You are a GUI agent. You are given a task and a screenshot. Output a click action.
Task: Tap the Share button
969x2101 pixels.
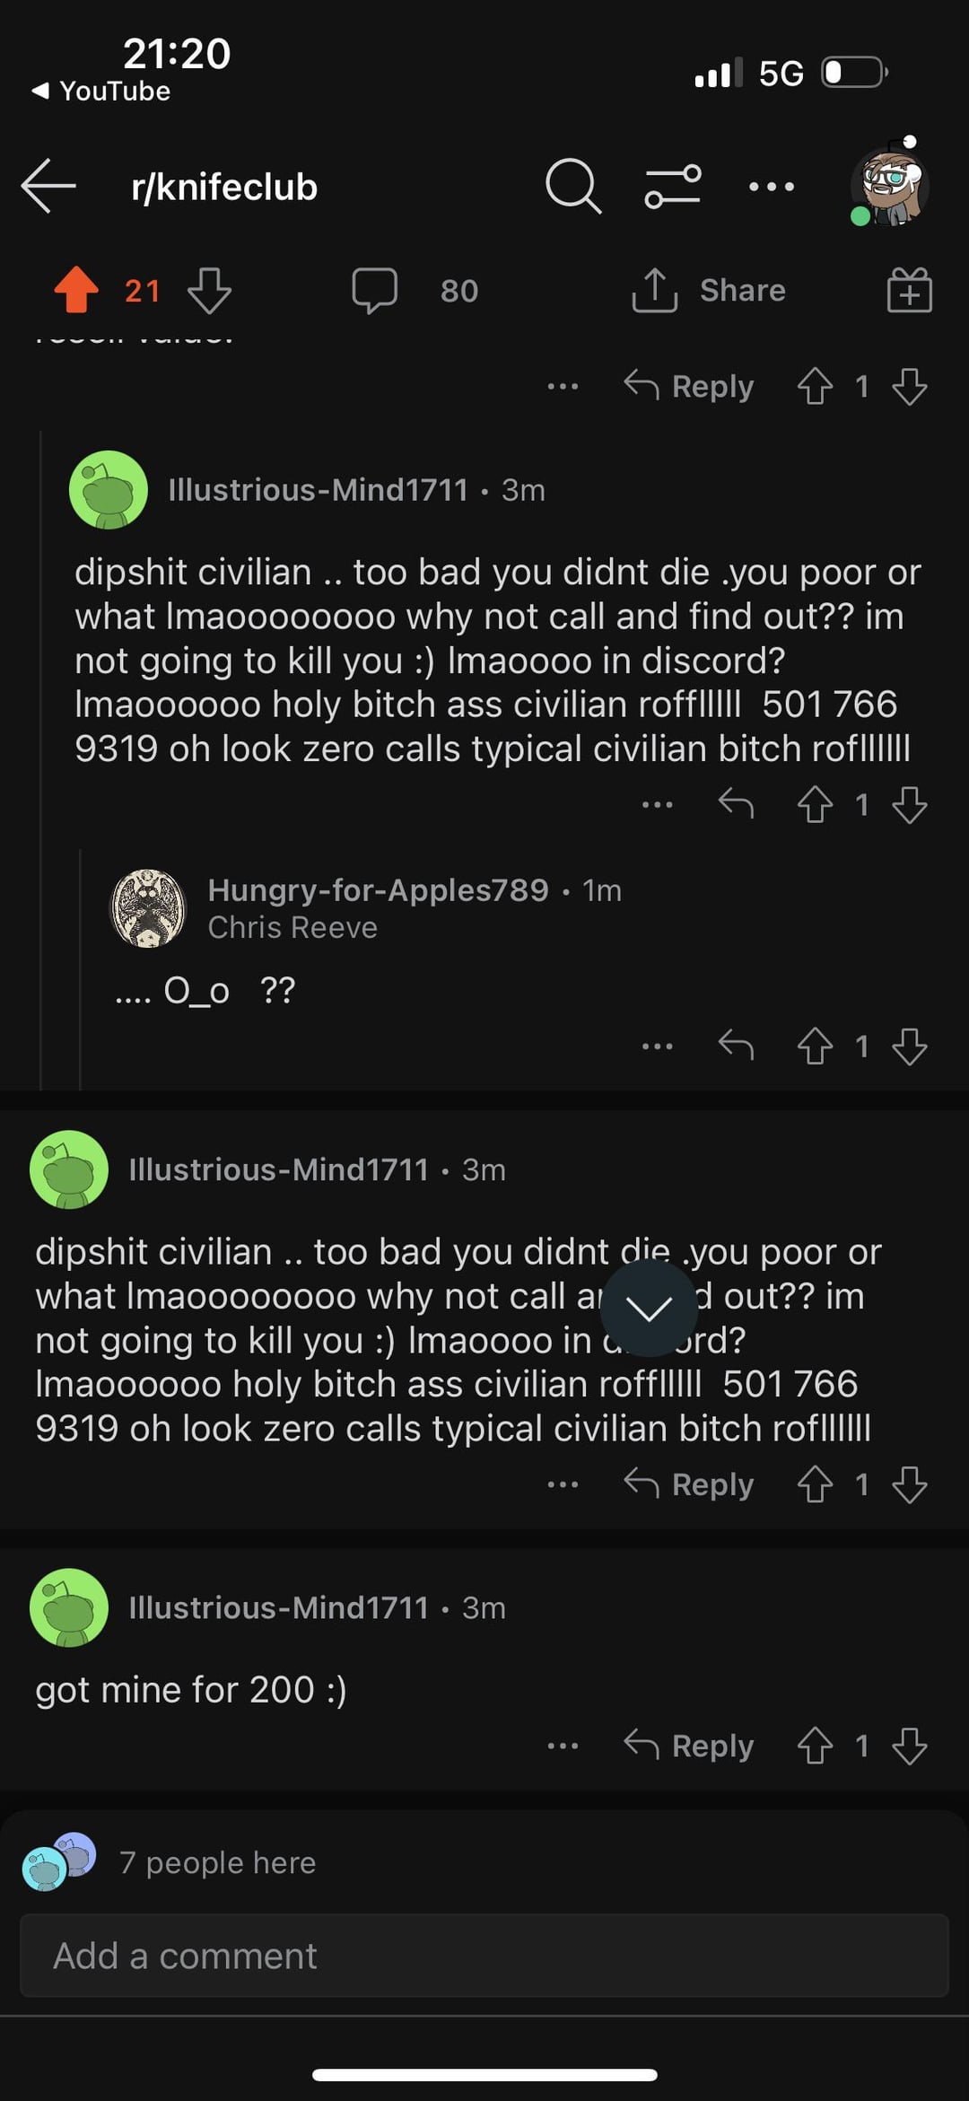709,290
